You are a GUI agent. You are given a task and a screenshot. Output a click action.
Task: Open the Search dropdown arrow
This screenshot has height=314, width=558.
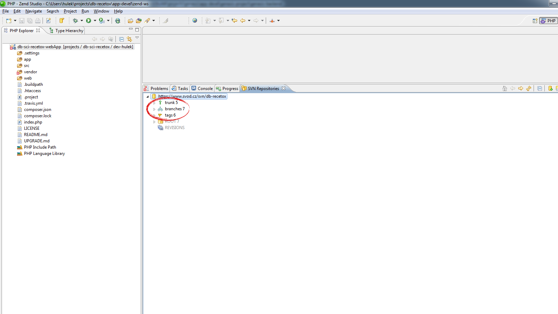(x=153, y=21)
